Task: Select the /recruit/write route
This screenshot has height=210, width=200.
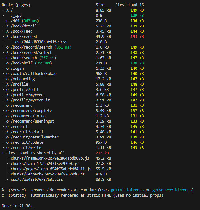Action: pos(26,148)
